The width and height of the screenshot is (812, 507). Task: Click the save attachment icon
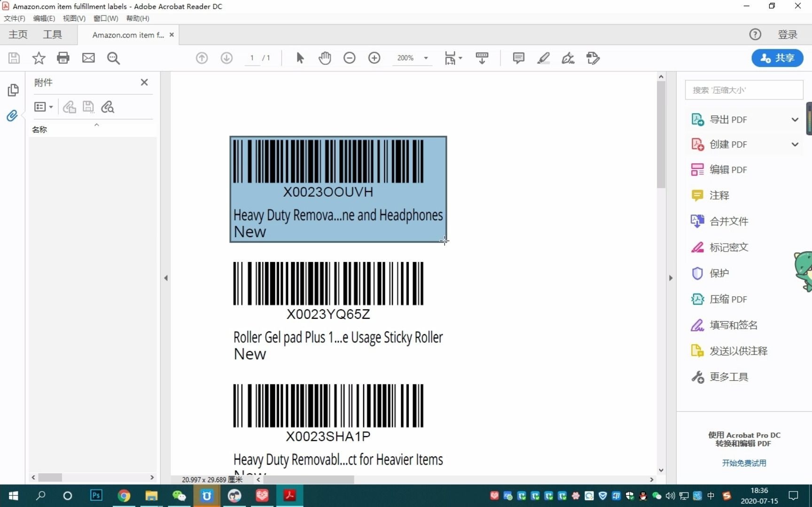pos(88,107)
